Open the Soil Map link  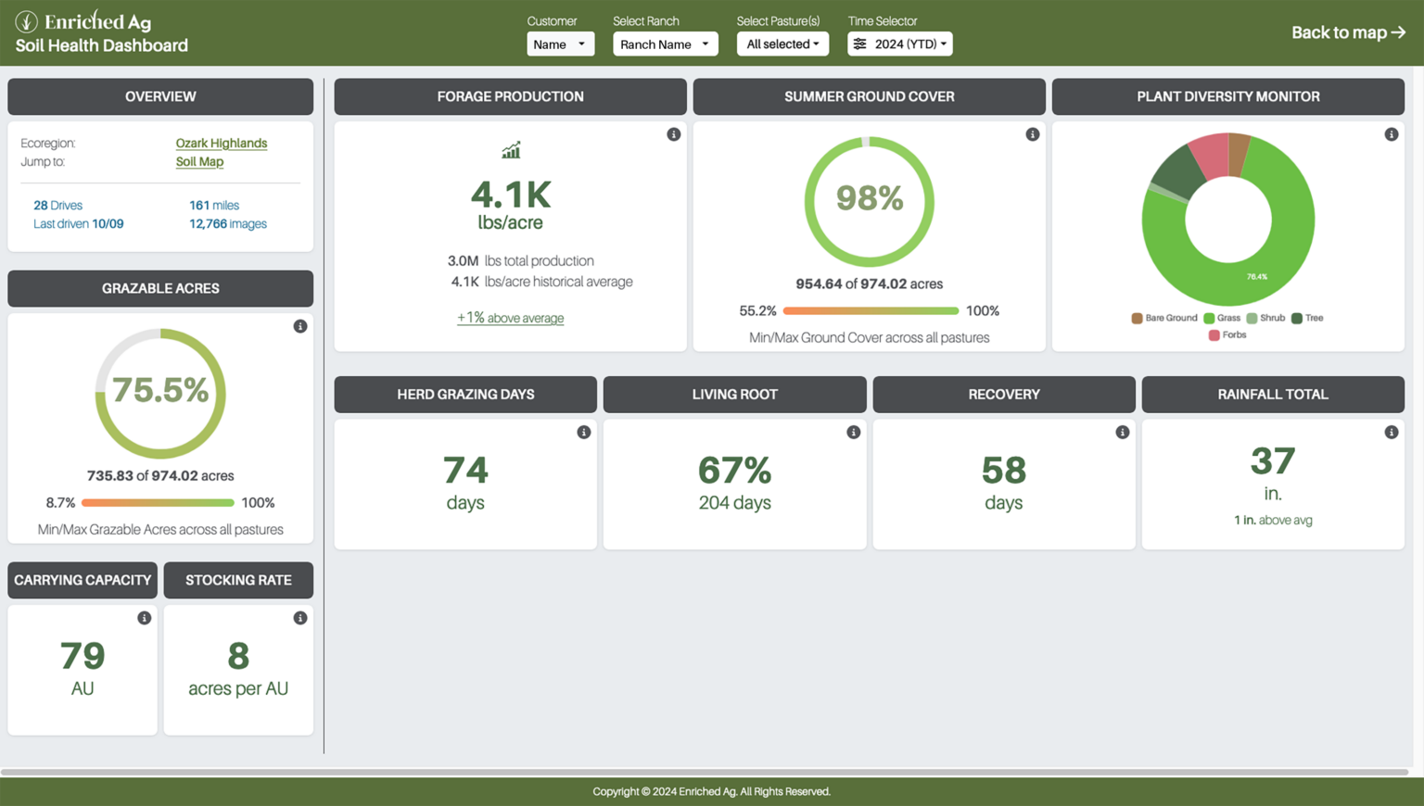(199, 161)
